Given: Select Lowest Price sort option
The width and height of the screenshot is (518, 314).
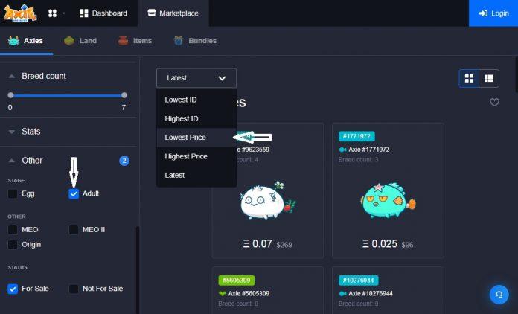Looking at the screenshot, I should click(185, 138).
